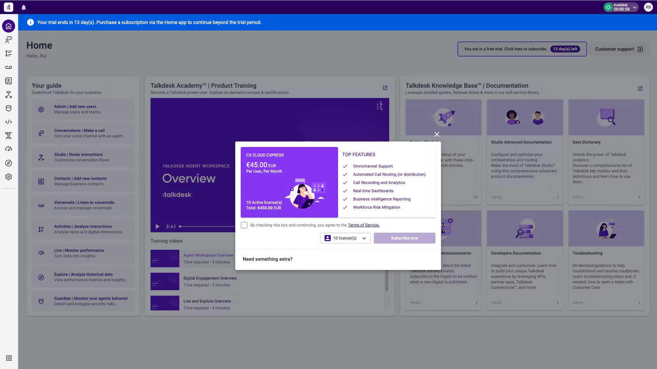The height and width of the screenshot is (369, 657).
Task: Open Guardian shield icon in sidebar
Action: pos(9,108)
